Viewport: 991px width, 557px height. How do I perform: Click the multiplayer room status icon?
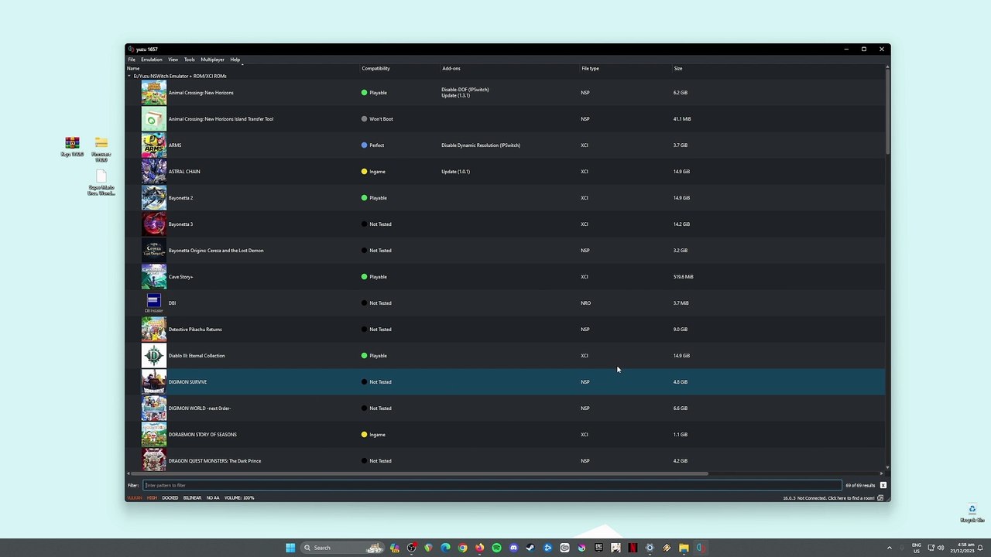880,498
